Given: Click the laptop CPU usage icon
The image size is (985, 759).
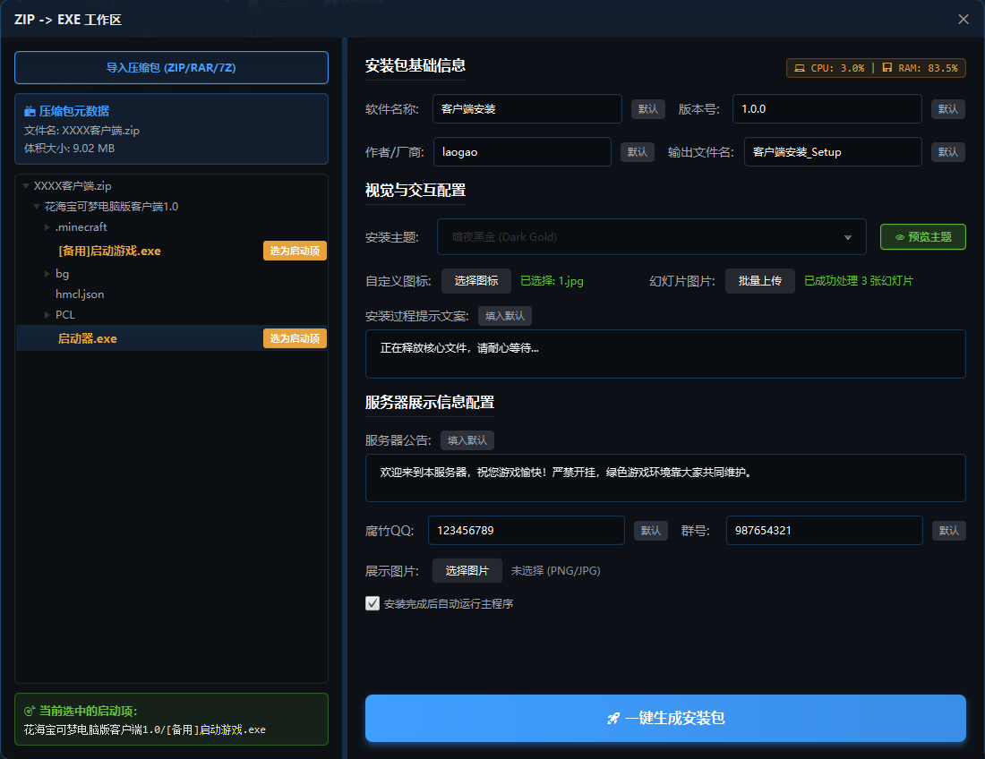Looking at the screenshot, I should tap(799, 68).
